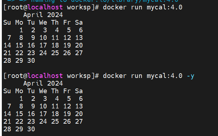Click day 13 in the first calendar
The width and height of the screenshot is (218, 136).
click(79, 38)
